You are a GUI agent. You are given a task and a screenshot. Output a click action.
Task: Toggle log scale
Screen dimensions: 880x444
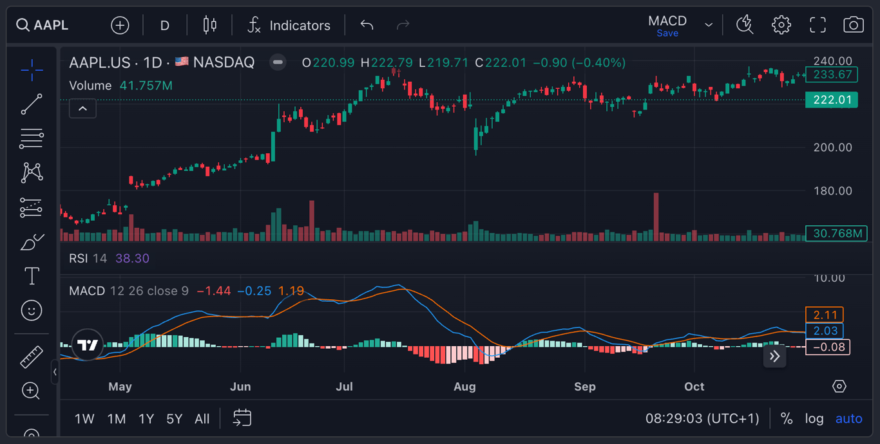point(814,419)
